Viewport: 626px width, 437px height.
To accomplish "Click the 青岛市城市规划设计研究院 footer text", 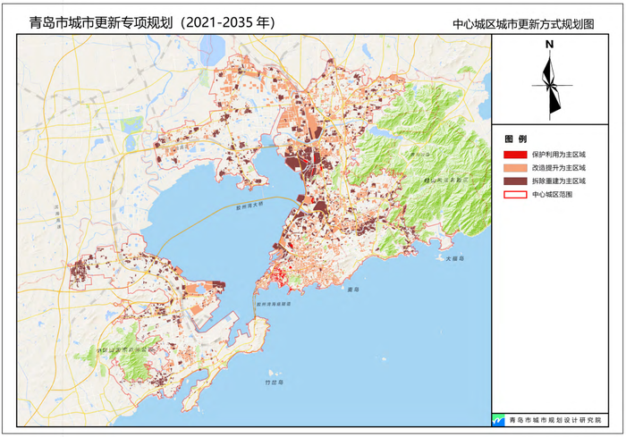I will 555,420.
